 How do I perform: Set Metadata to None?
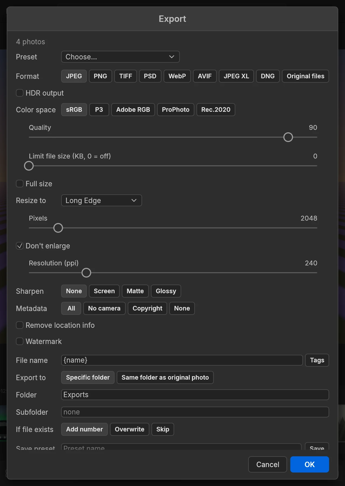pyautogui.click(x=182, y=308)
